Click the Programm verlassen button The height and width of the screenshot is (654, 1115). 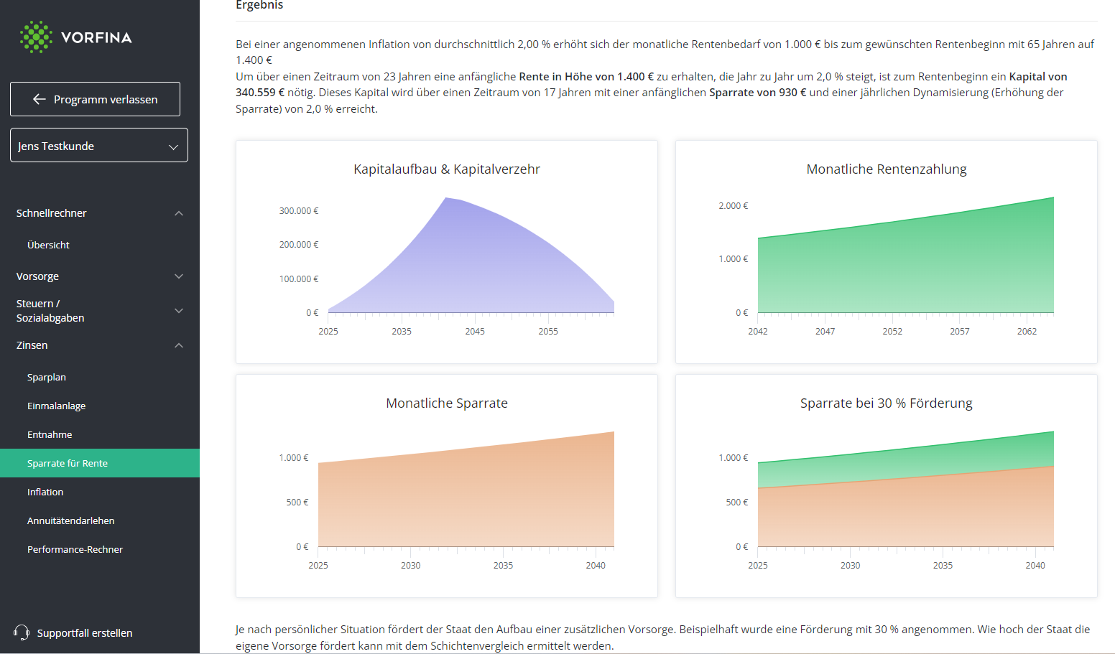[x=95, y=99]
